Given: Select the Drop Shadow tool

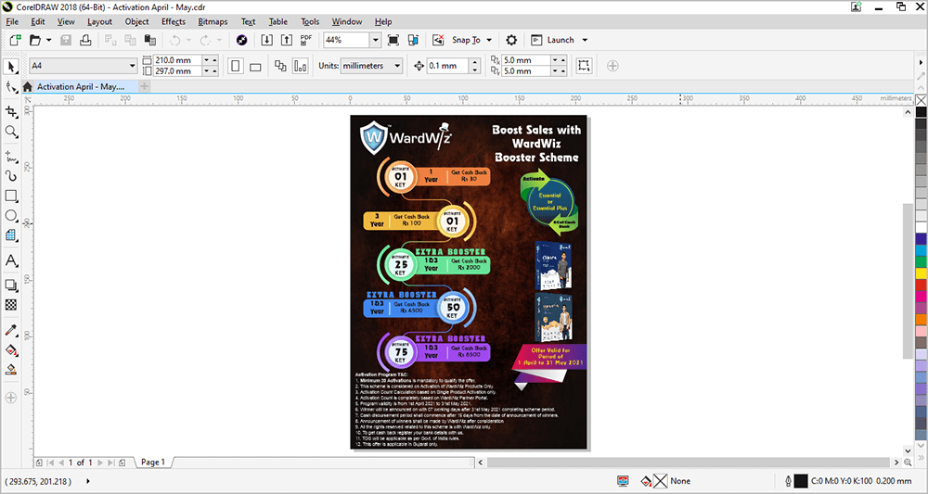Looking at the screenshot, I should [10, 285].
